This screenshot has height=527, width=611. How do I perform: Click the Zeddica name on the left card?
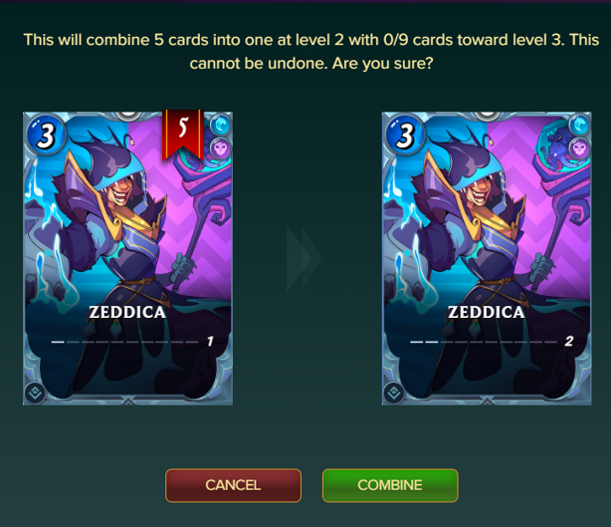point(127,312)
